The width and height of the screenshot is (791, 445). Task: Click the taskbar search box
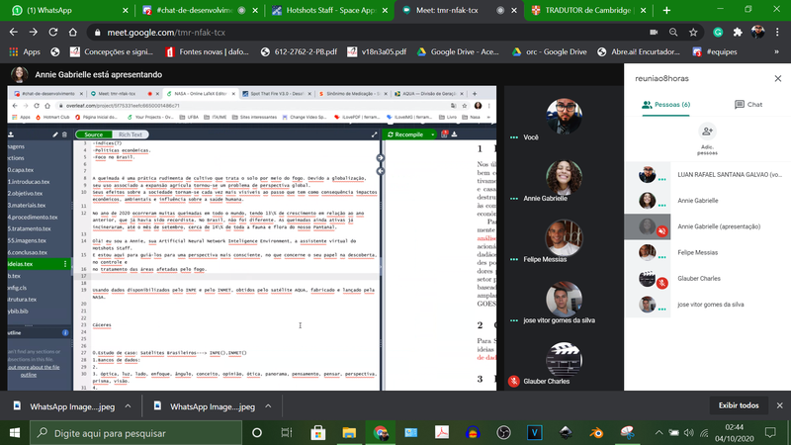[x=136, y=433]
